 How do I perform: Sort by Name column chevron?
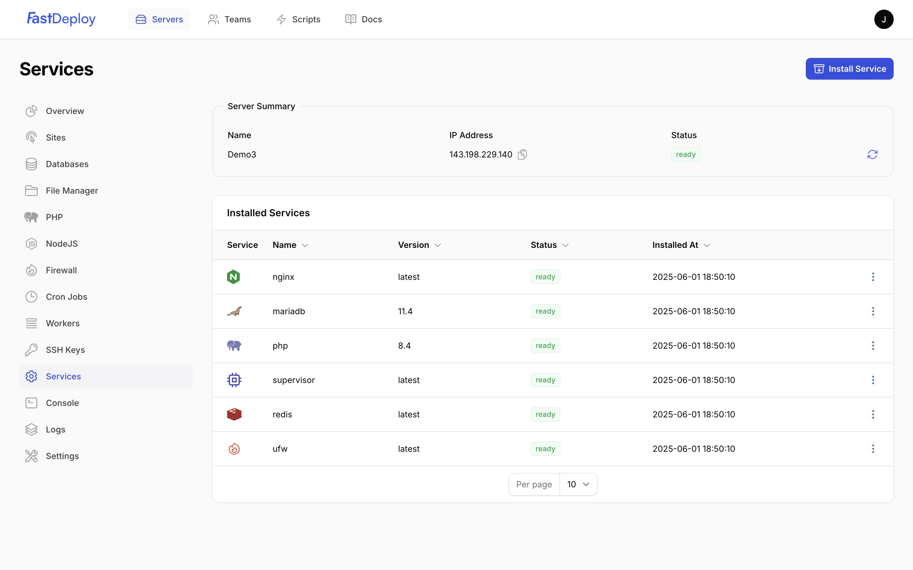point(305,245)
